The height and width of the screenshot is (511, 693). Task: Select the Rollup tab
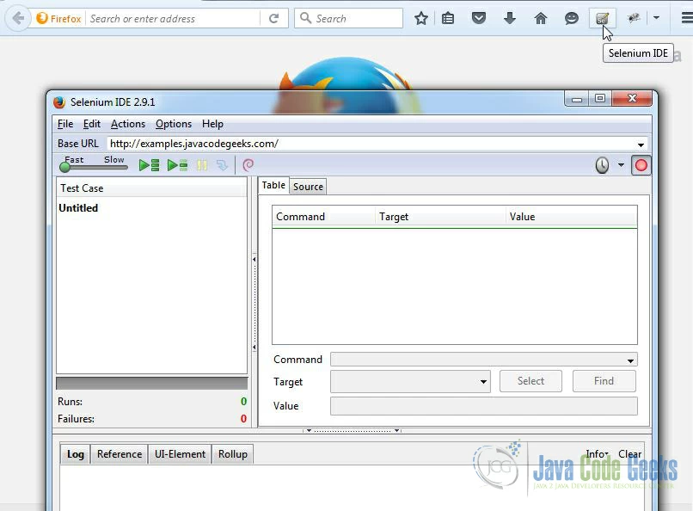tap(232, 454)
